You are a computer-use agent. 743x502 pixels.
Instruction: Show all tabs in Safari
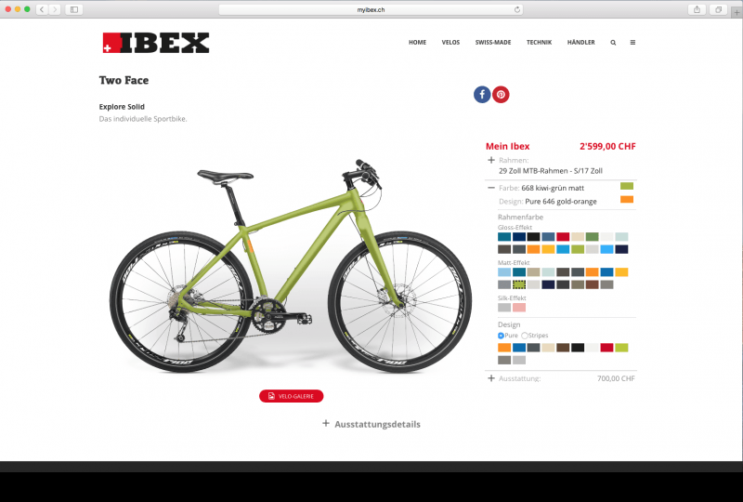718,9
